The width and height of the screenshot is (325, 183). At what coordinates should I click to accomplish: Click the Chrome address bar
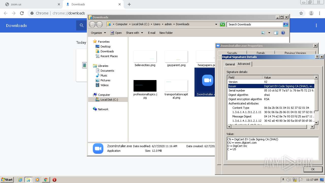[x=162, y=13]
